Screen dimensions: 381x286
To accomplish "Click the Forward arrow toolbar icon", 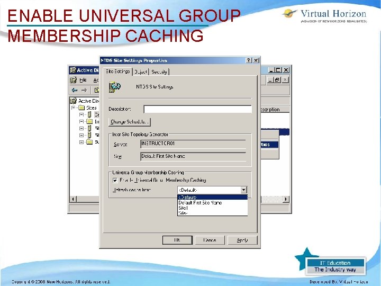I will click(x=84, y=90).
